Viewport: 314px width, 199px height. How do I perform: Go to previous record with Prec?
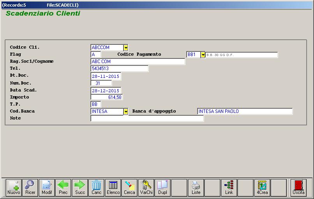(x=63, y=188)
